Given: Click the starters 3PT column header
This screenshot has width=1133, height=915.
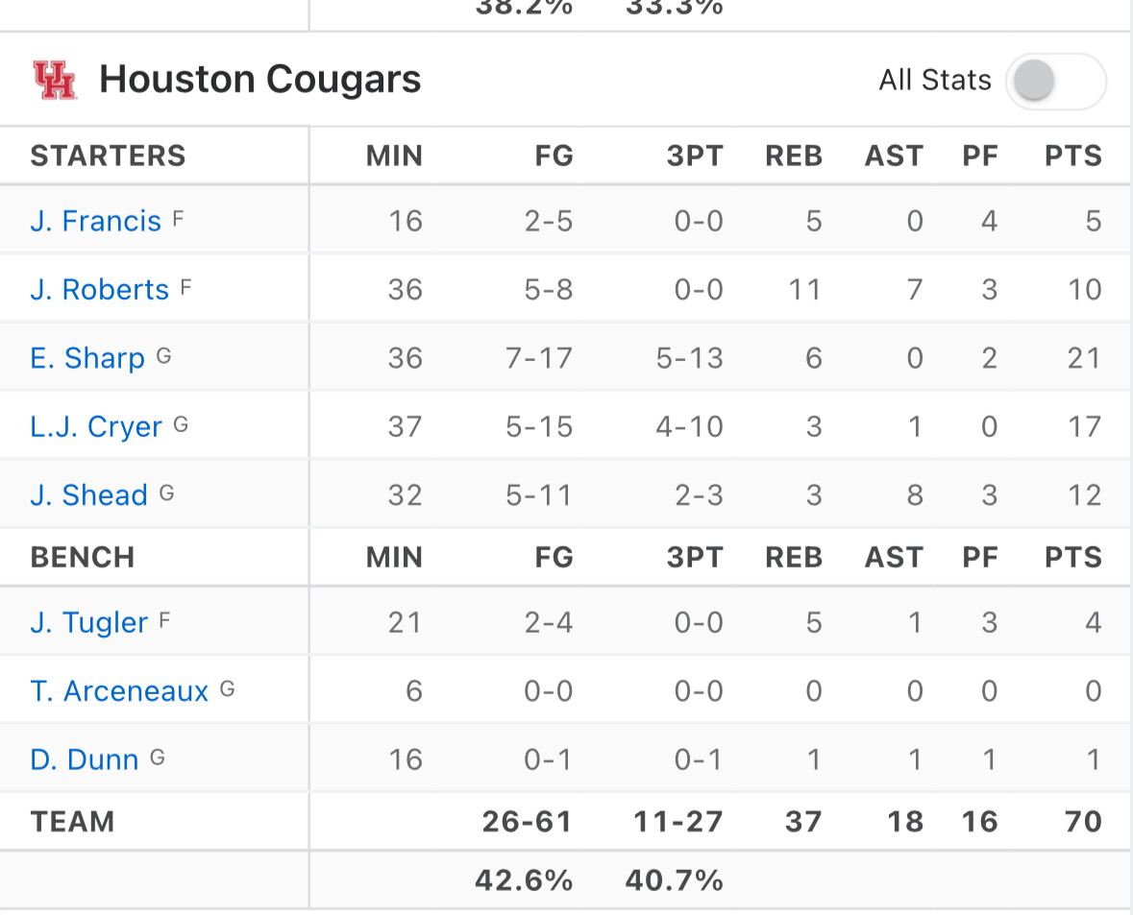Looking at the screenshot, I should [x=695, y=156].
